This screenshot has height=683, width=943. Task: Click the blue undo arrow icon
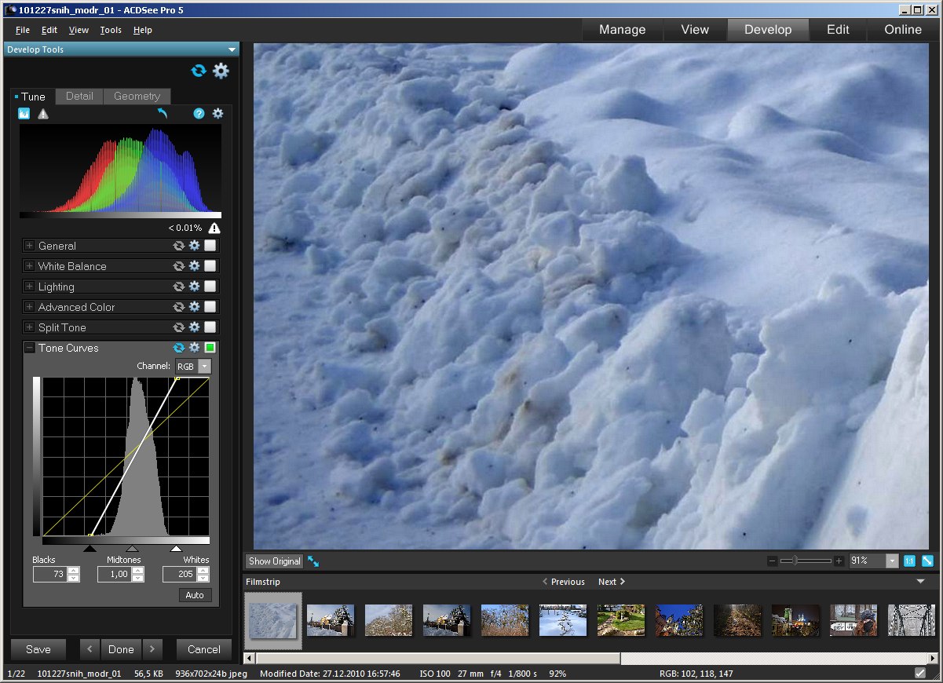[x=163, y=114]
